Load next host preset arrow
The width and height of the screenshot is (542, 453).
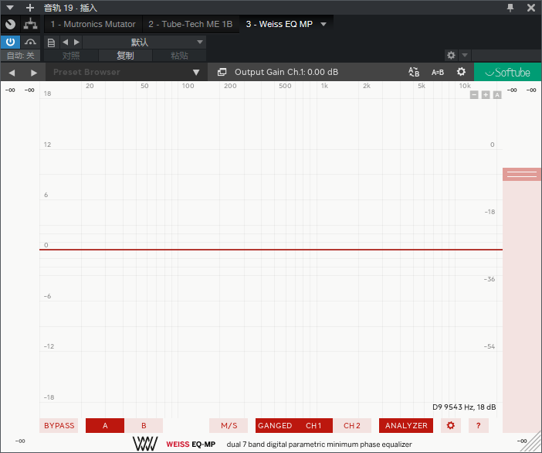(76, 43)
